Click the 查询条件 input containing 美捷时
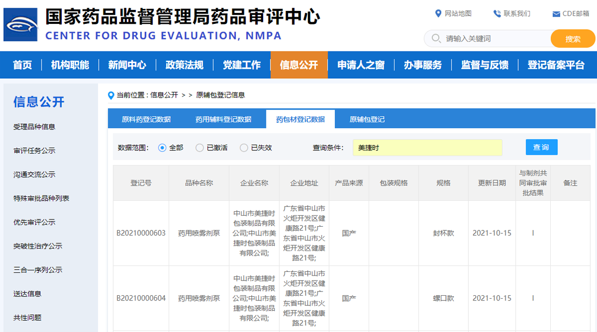The image size is (597, 332). pos(427,147)
